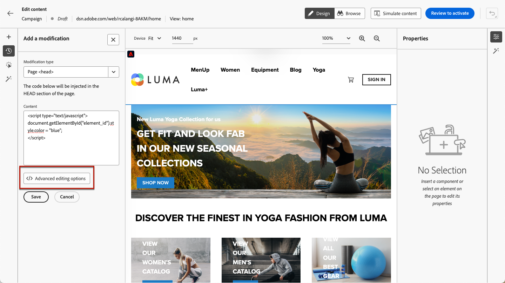Open the Device Fit dropdown
This screenshot has height=283, width=505.
point(155,38)
